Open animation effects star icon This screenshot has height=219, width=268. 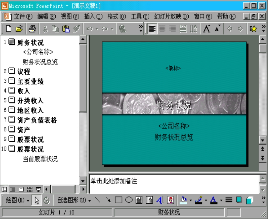(253, 29)
